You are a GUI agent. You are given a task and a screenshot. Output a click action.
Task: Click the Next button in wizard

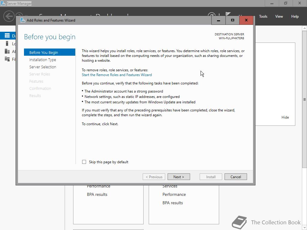click(x=179, y=177)
